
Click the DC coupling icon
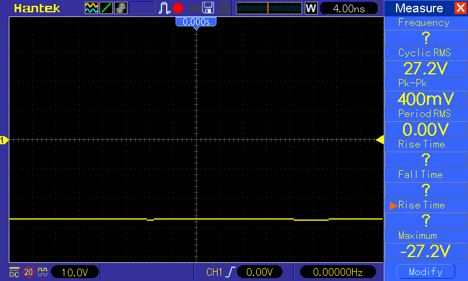click(x=14, y=272)
